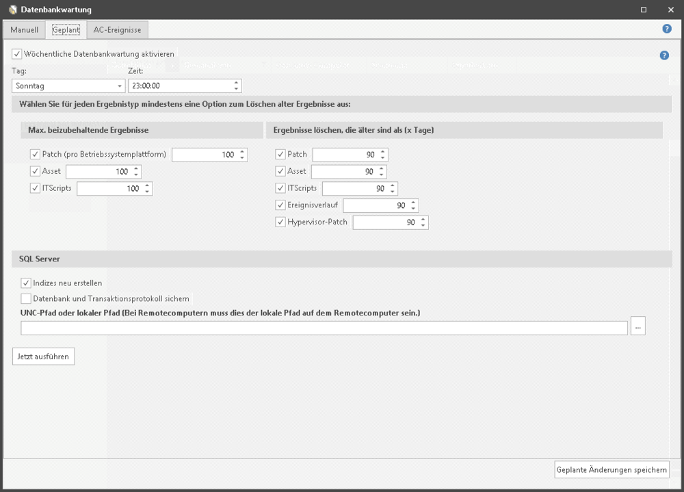Toggle Indizes neu erstellen checkbox
The image size is (684, 492).
tap(26, 283)
